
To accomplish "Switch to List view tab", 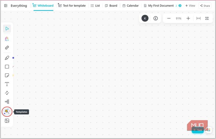I will tap(95, 6).
